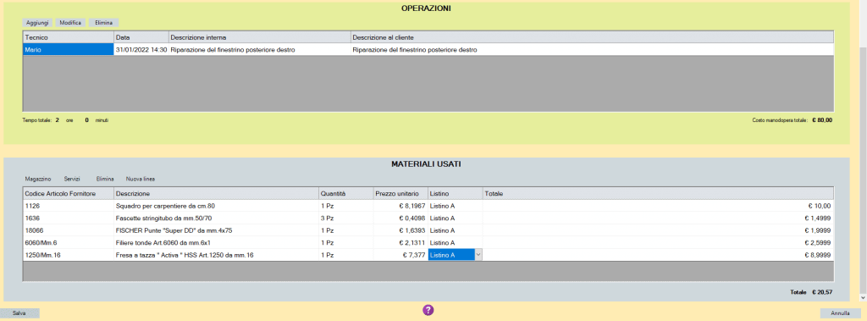Select Squadro per carpentiere da cm.80
867x321 pixels.
coord(216,206)
